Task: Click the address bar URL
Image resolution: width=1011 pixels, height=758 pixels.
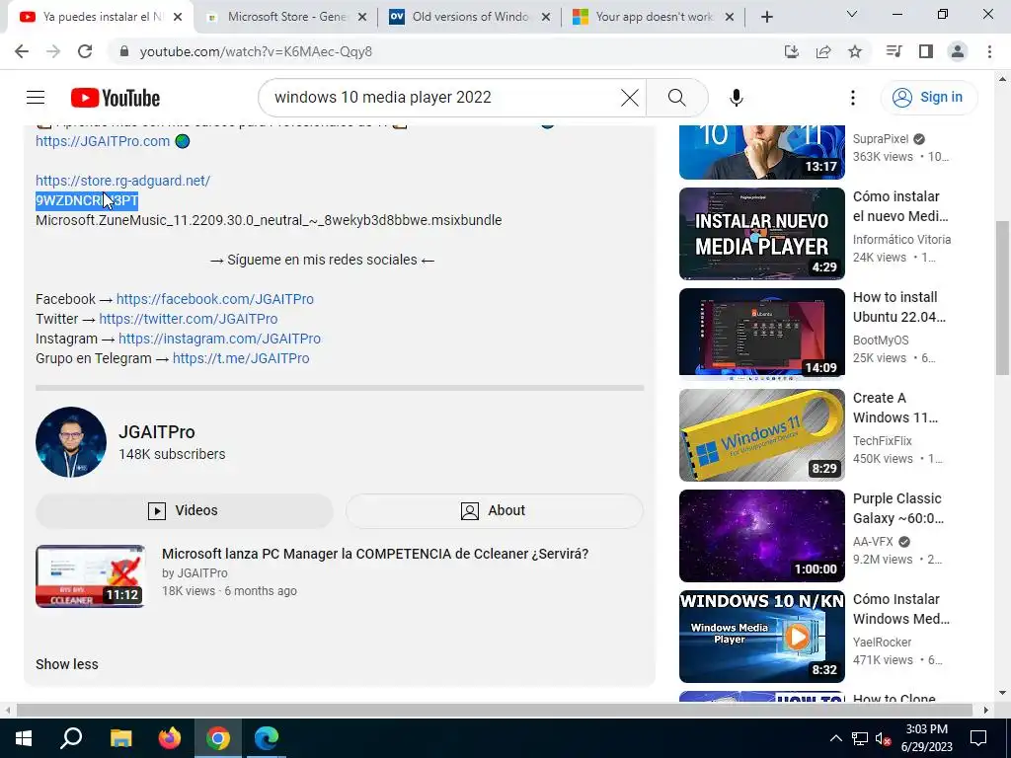Action: 256,51
